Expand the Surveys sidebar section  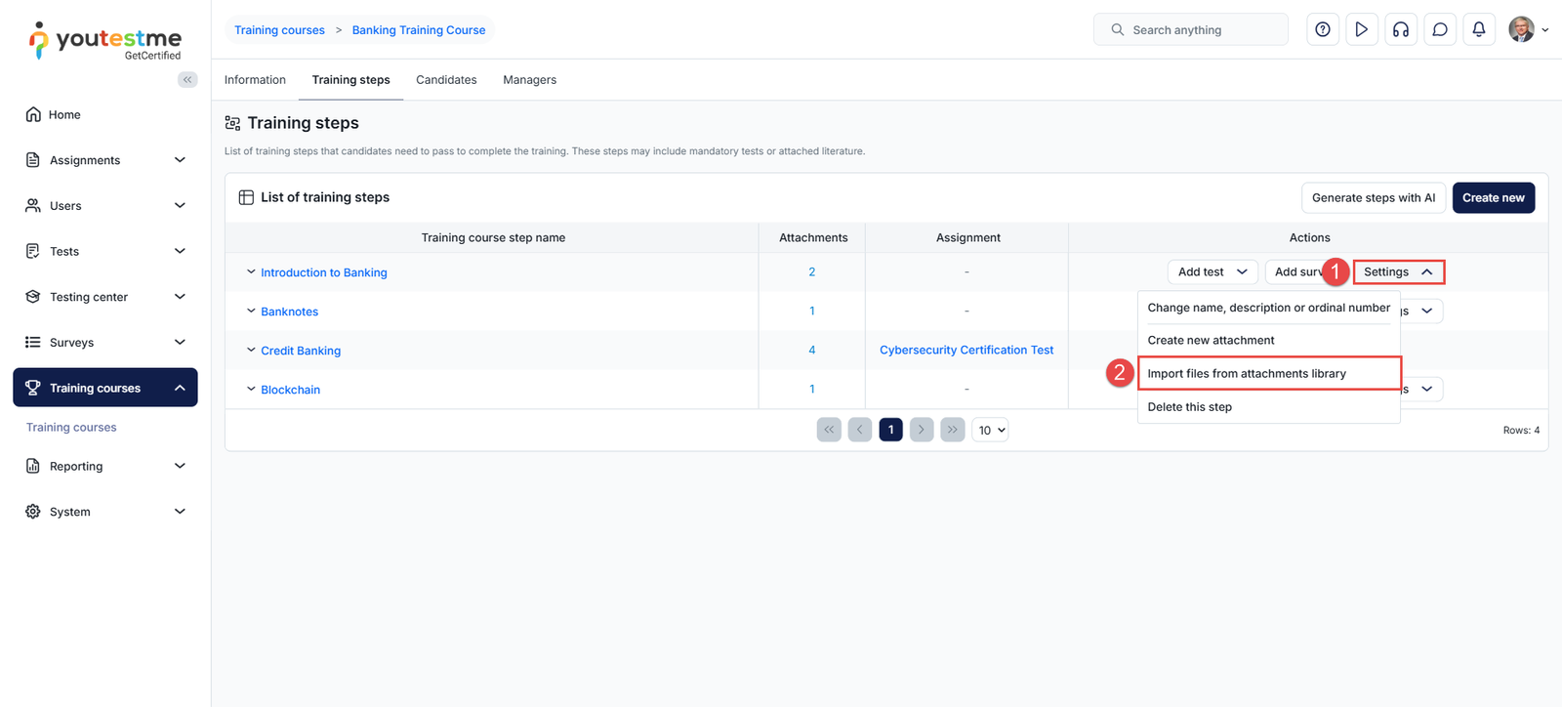pos(180,342)
